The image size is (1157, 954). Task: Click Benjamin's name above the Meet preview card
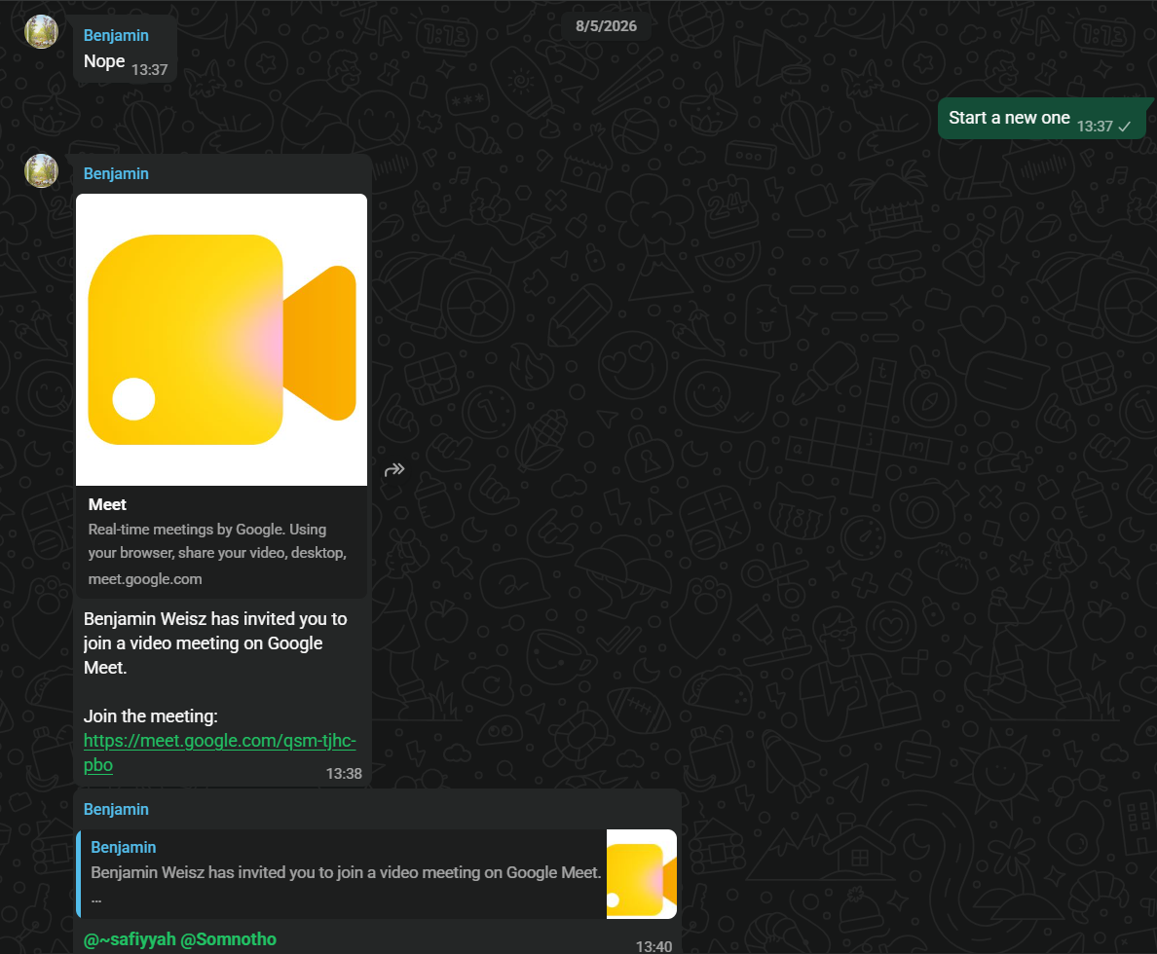[116, 173]
